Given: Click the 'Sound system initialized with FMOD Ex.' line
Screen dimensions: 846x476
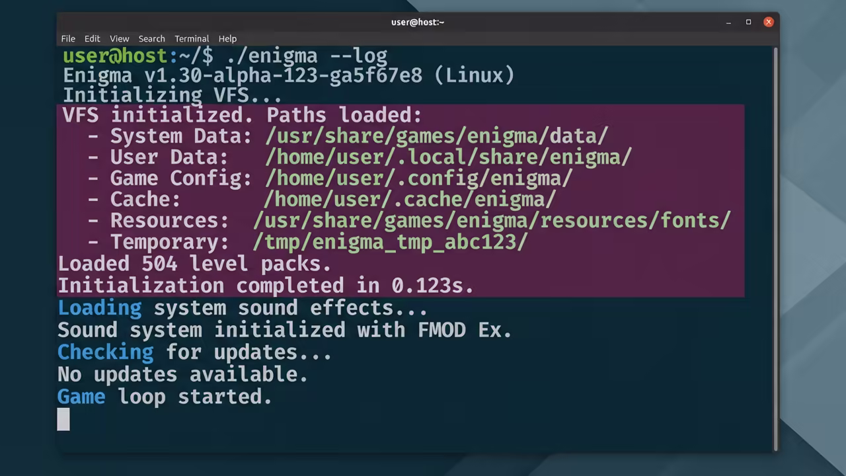Looking at the screenshot, I should pos(284,330).
